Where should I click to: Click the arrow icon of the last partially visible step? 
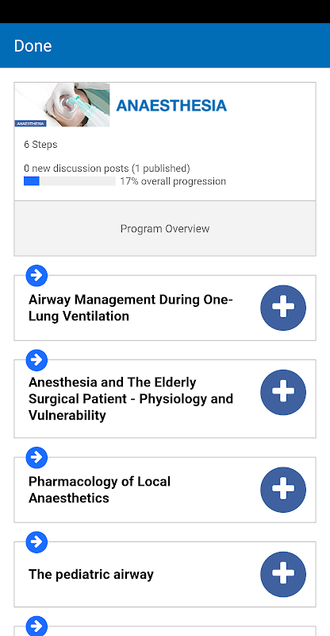click(36, 626)
